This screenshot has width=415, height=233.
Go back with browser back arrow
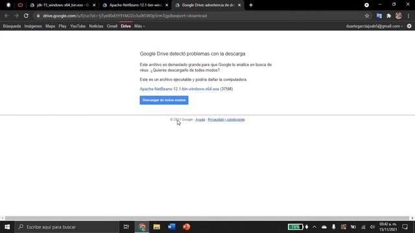click(6, 16)
